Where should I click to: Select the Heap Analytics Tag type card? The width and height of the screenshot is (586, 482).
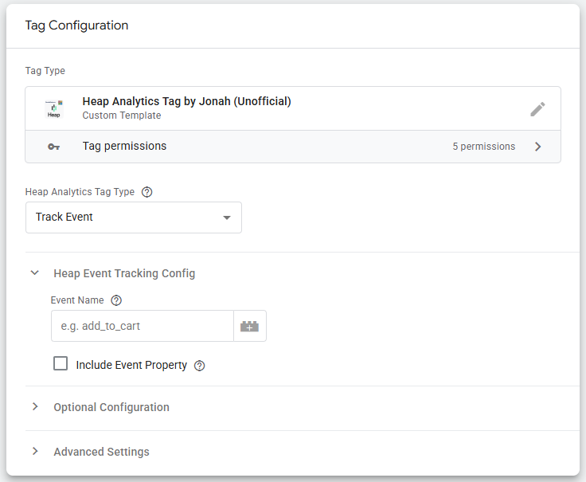tap(293, 108)
